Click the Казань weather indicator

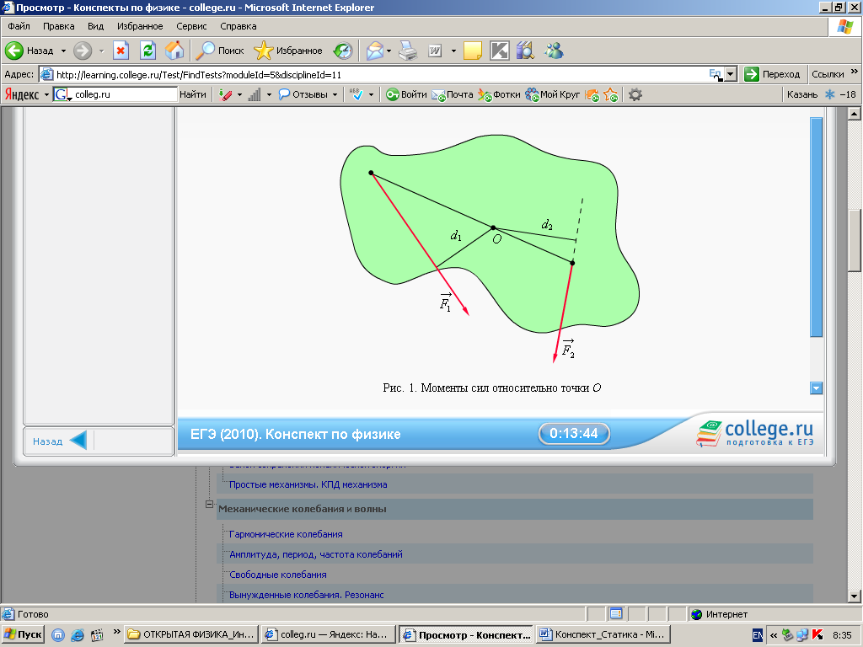pos(821,94)
